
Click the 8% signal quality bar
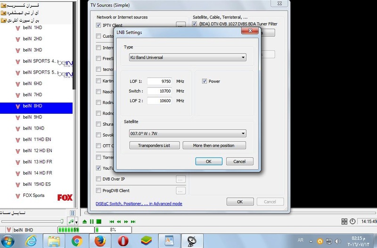pyautogui.click(x=113, y=230)
